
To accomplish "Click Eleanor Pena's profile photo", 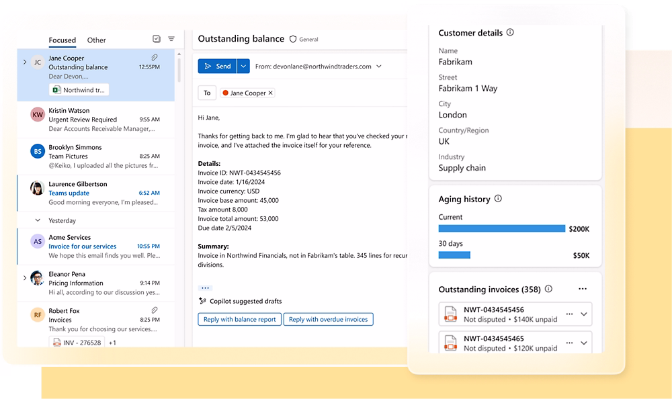I will (x=38, y=278).
